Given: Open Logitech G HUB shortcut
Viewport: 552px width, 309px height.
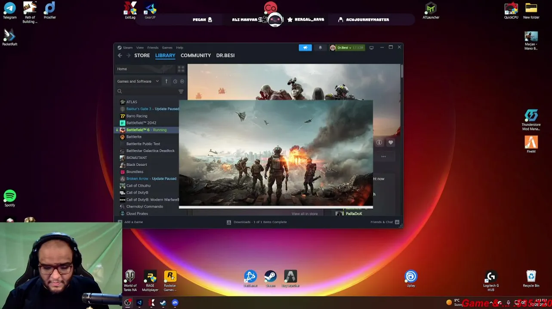Looking at the screenshot, I should [x=491, y=281].
